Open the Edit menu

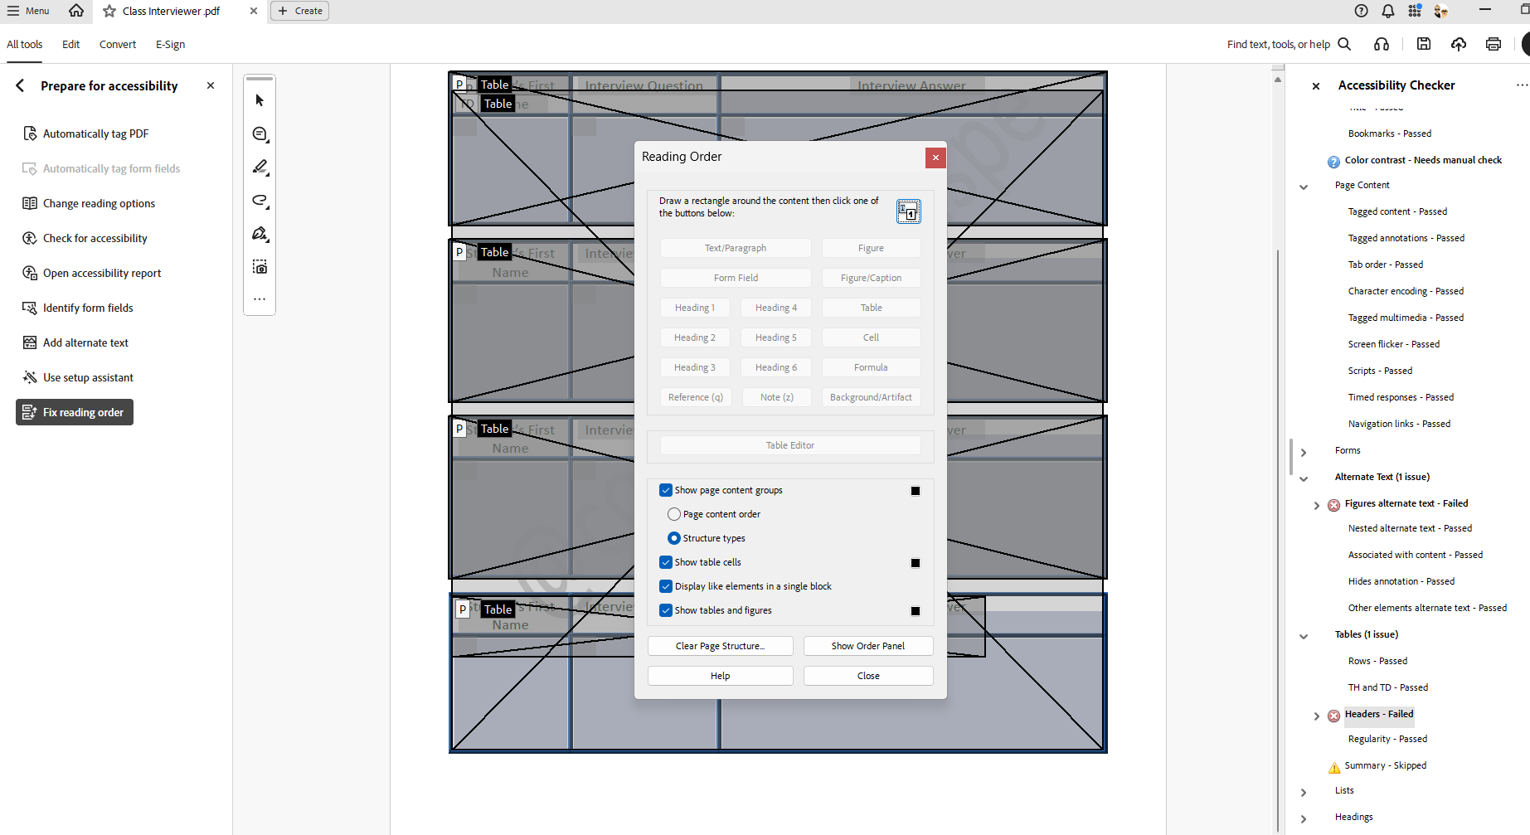tap(70, 44)
